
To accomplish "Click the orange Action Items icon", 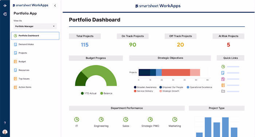I will coord(15,87).
